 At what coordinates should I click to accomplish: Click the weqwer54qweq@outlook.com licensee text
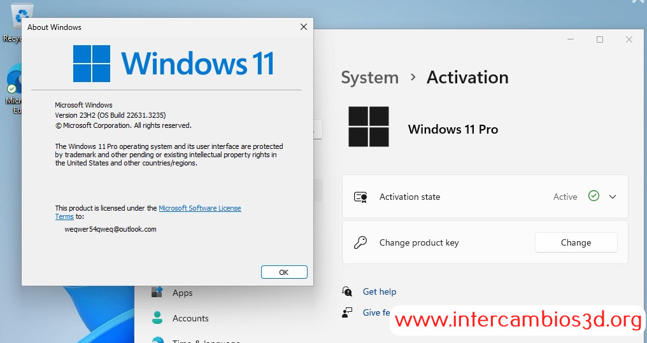pyautogui.click(x=111, y=229)
